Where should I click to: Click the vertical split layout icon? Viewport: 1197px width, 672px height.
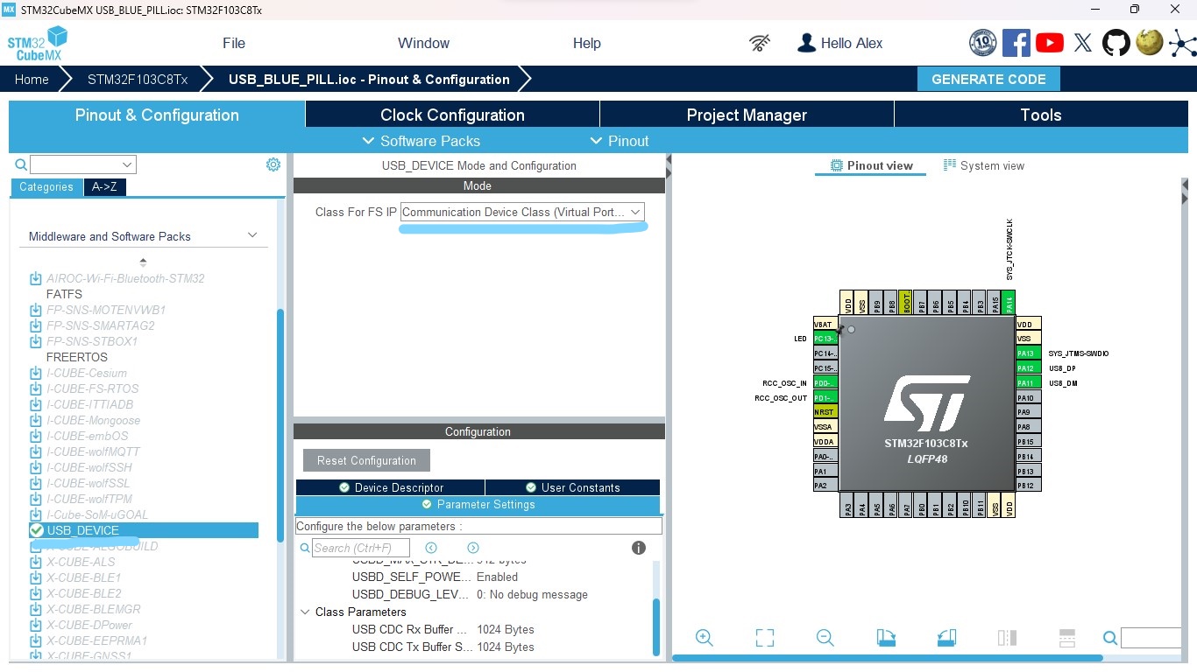pos(1007,638)
